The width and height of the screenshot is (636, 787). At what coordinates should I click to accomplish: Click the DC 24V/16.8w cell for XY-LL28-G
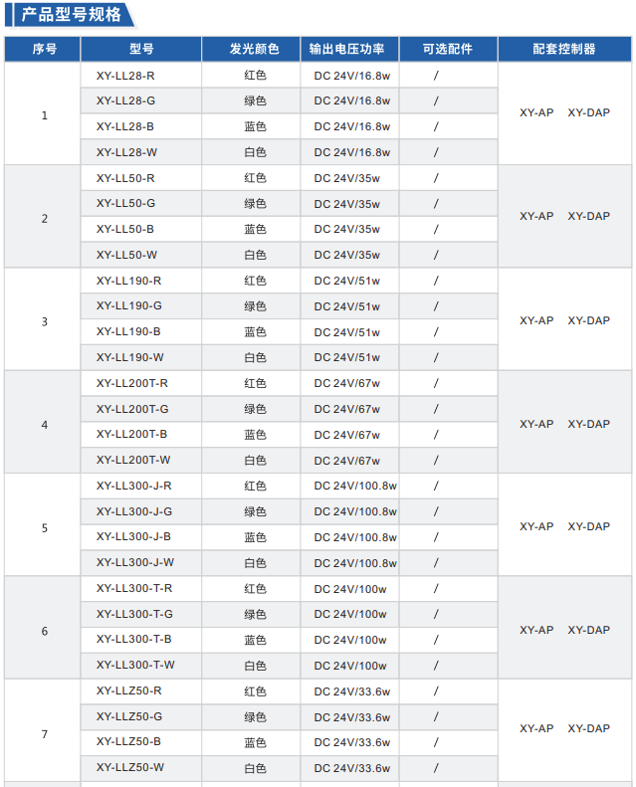pyautogui.click(x=352, y=100)
